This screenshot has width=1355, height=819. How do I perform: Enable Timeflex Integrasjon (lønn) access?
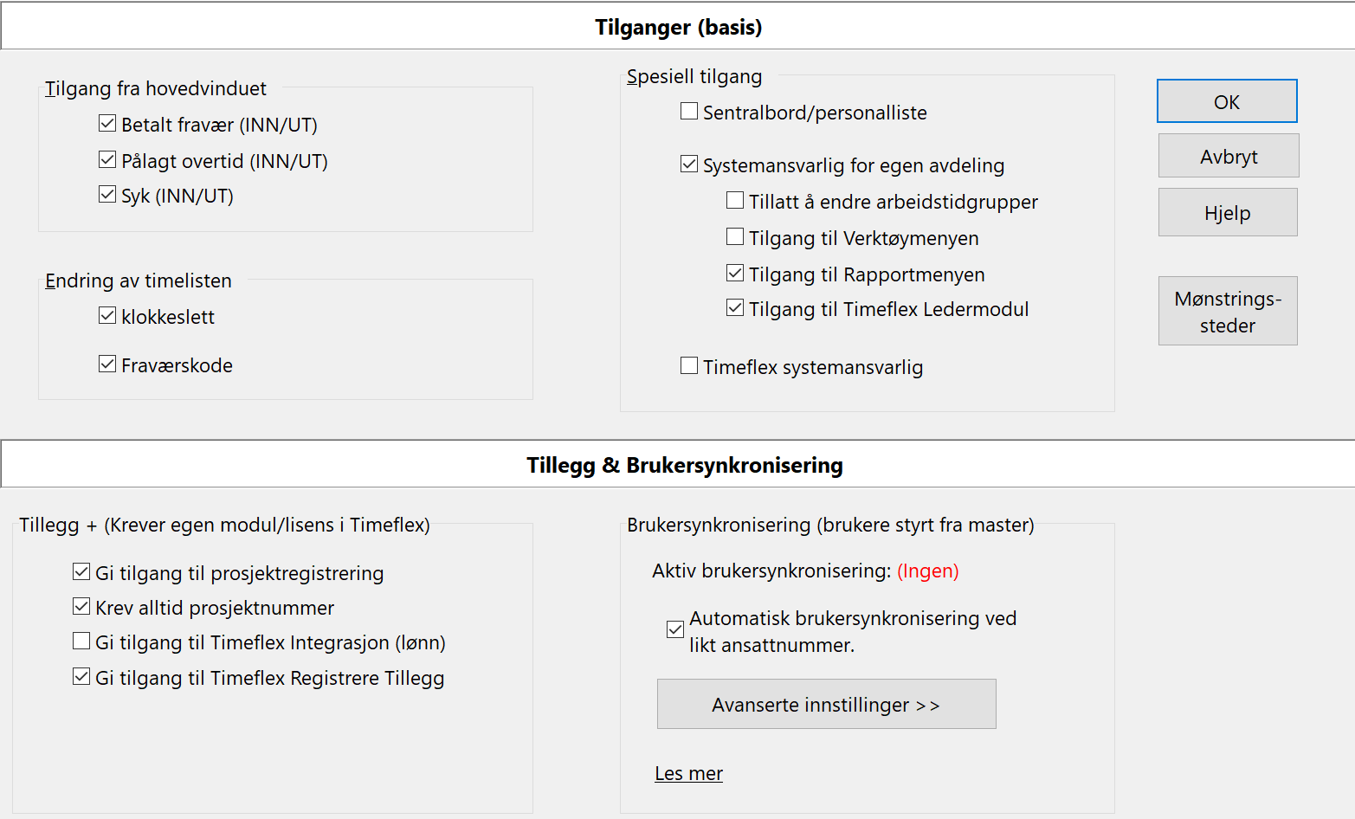point(81,642)
